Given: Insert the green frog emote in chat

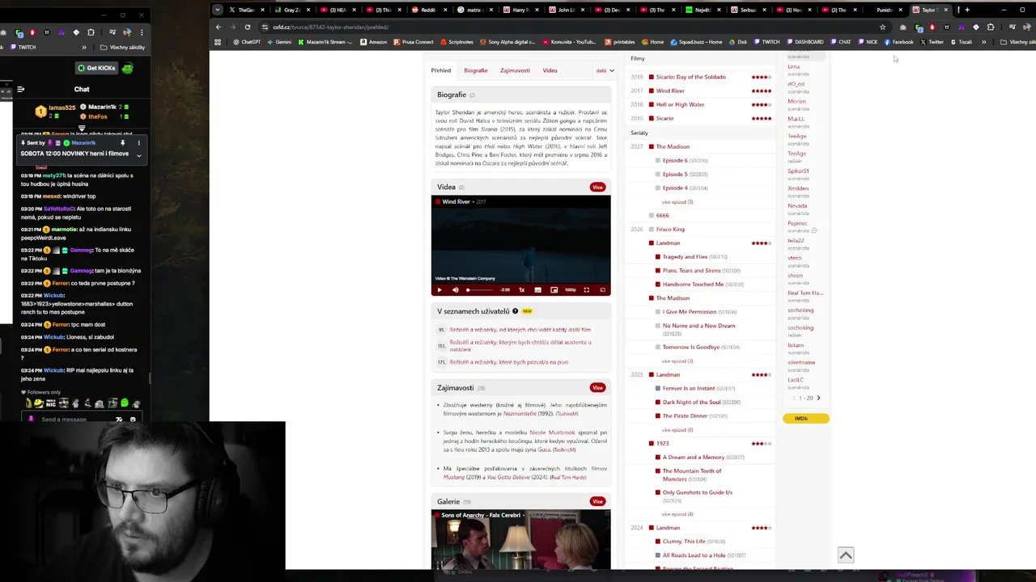Looking at the screenshot, I should coord(124,403).
